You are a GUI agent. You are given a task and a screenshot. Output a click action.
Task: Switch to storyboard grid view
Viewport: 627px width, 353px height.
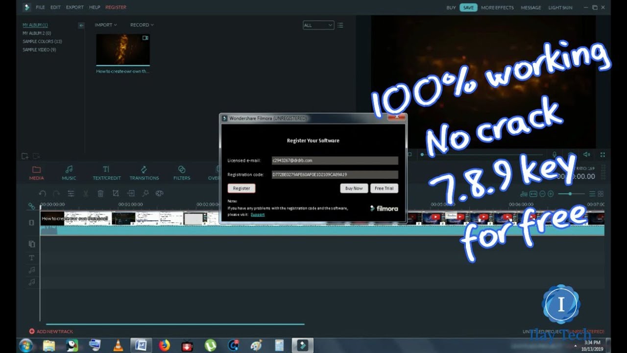coord(601,194)
